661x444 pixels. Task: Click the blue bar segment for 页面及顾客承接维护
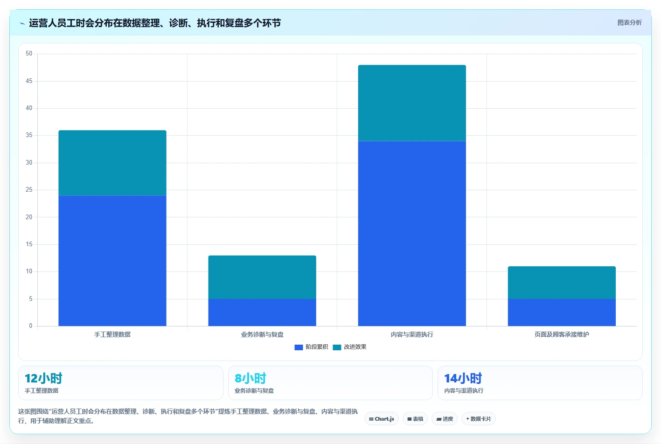pyautogui.click(x=562, y=312)
